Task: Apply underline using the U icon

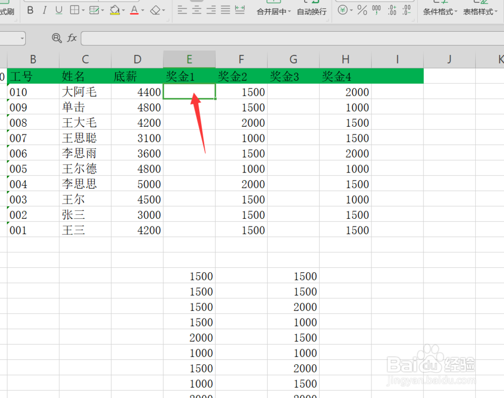Action: (58, 9)
